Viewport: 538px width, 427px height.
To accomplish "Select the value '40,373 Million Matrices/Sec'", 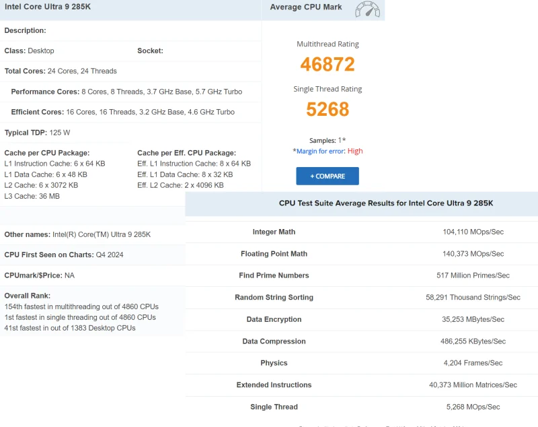I will point(473,385).
